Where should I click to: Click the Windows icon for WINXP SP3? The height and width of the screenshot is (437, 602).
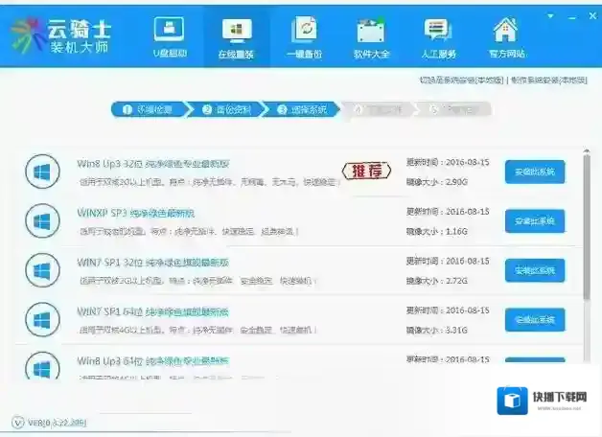[42, 220]
